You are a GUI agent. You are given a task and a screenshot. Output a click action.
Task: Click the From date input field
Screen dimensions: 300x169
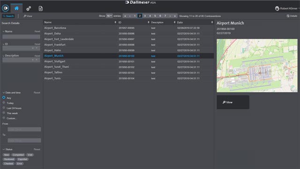[24, 130]
